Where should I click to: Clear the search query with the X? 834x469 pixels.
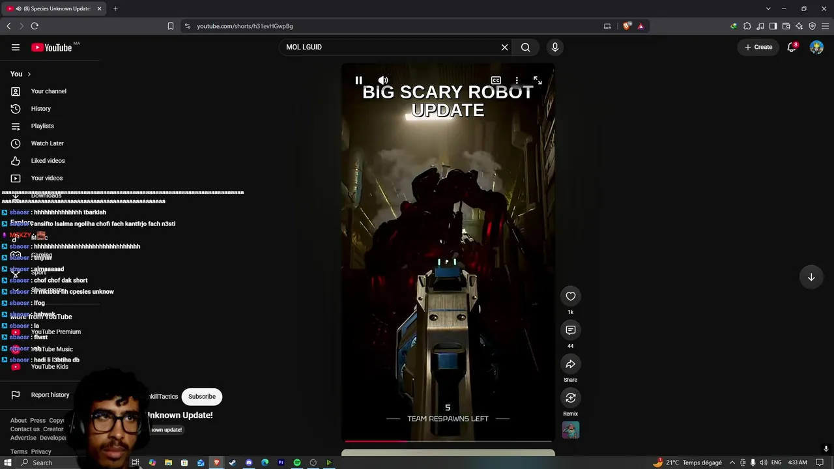504,47
